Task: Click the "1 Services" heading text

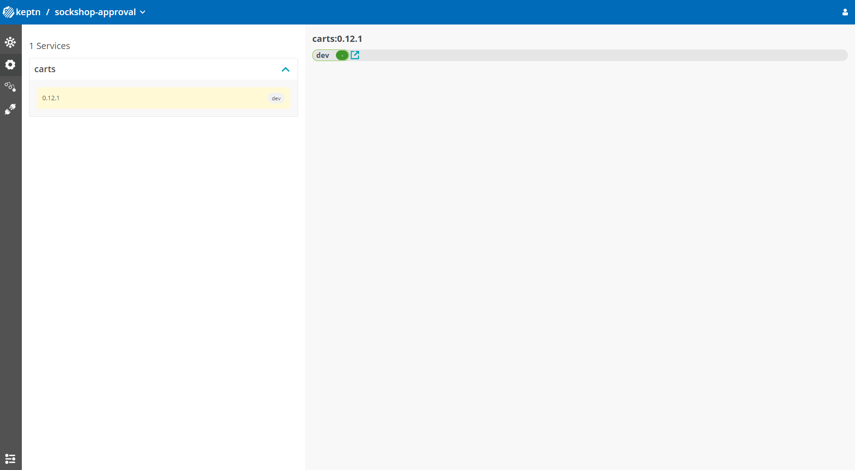Action: [49, 46]
